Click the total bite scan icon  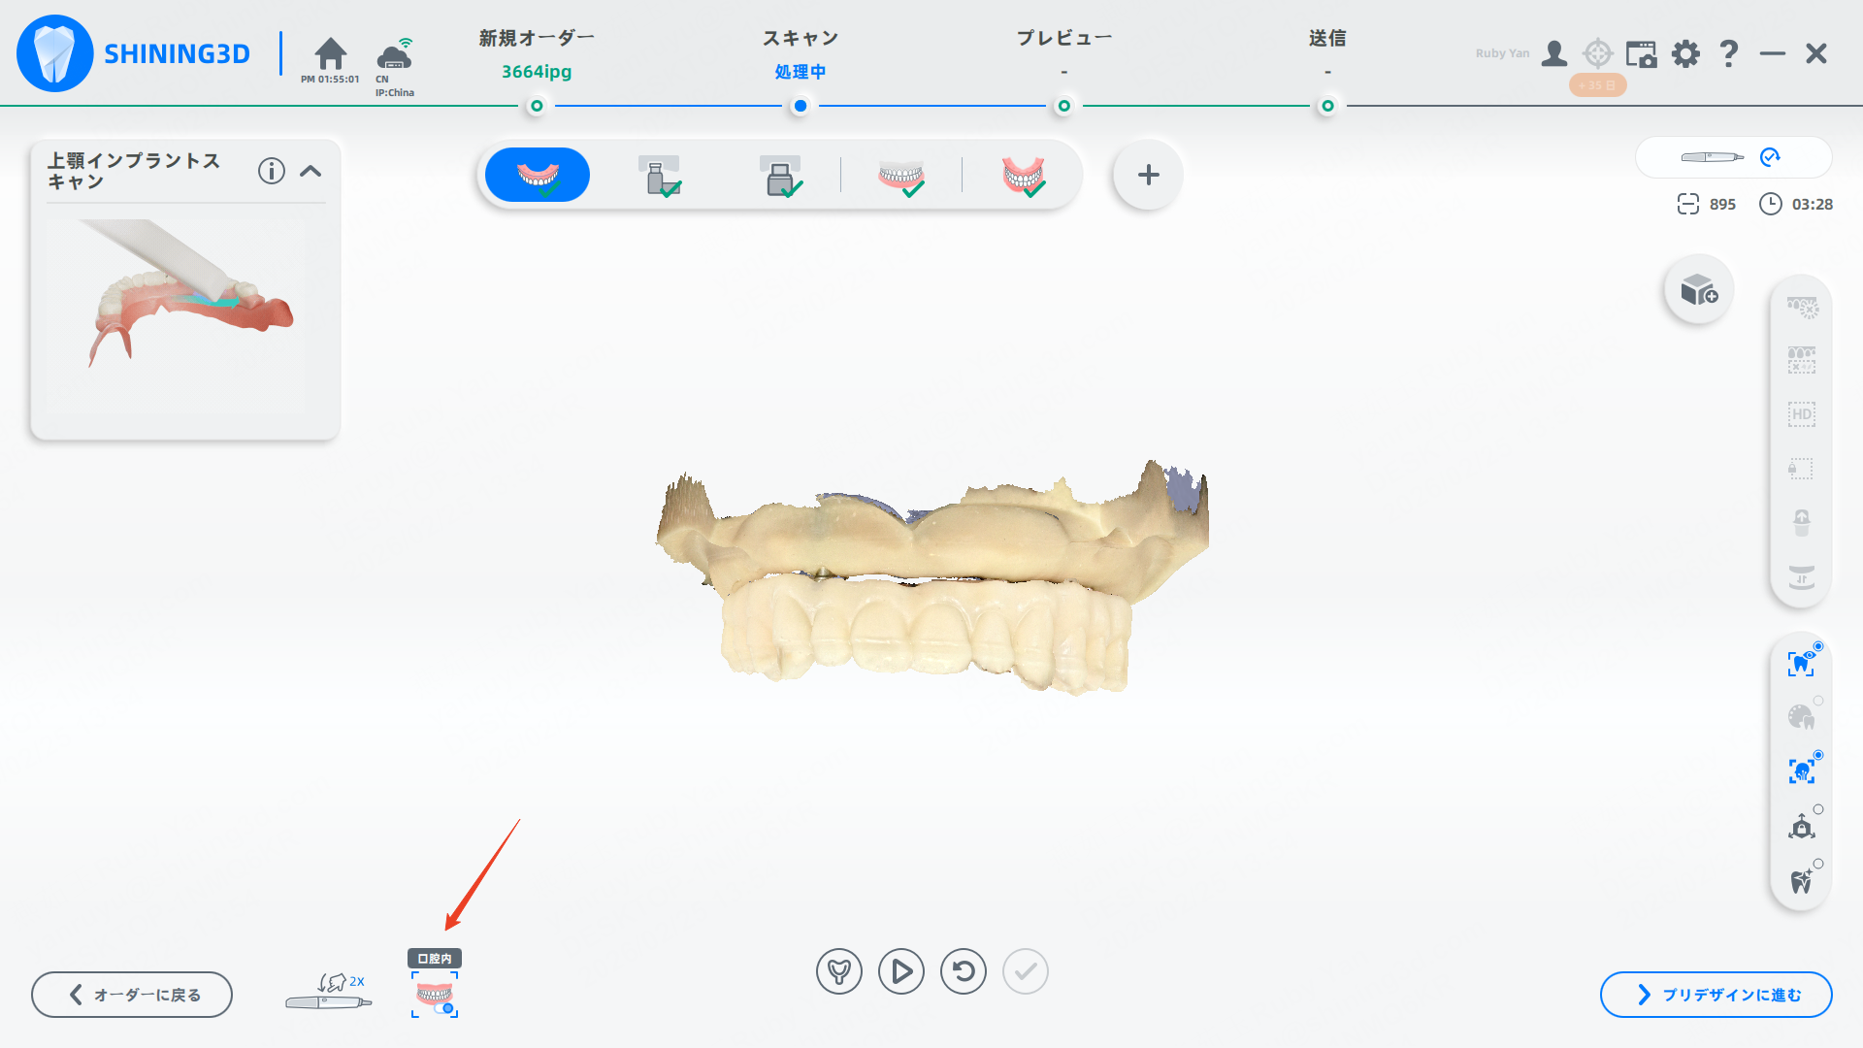pos(1023,176)
